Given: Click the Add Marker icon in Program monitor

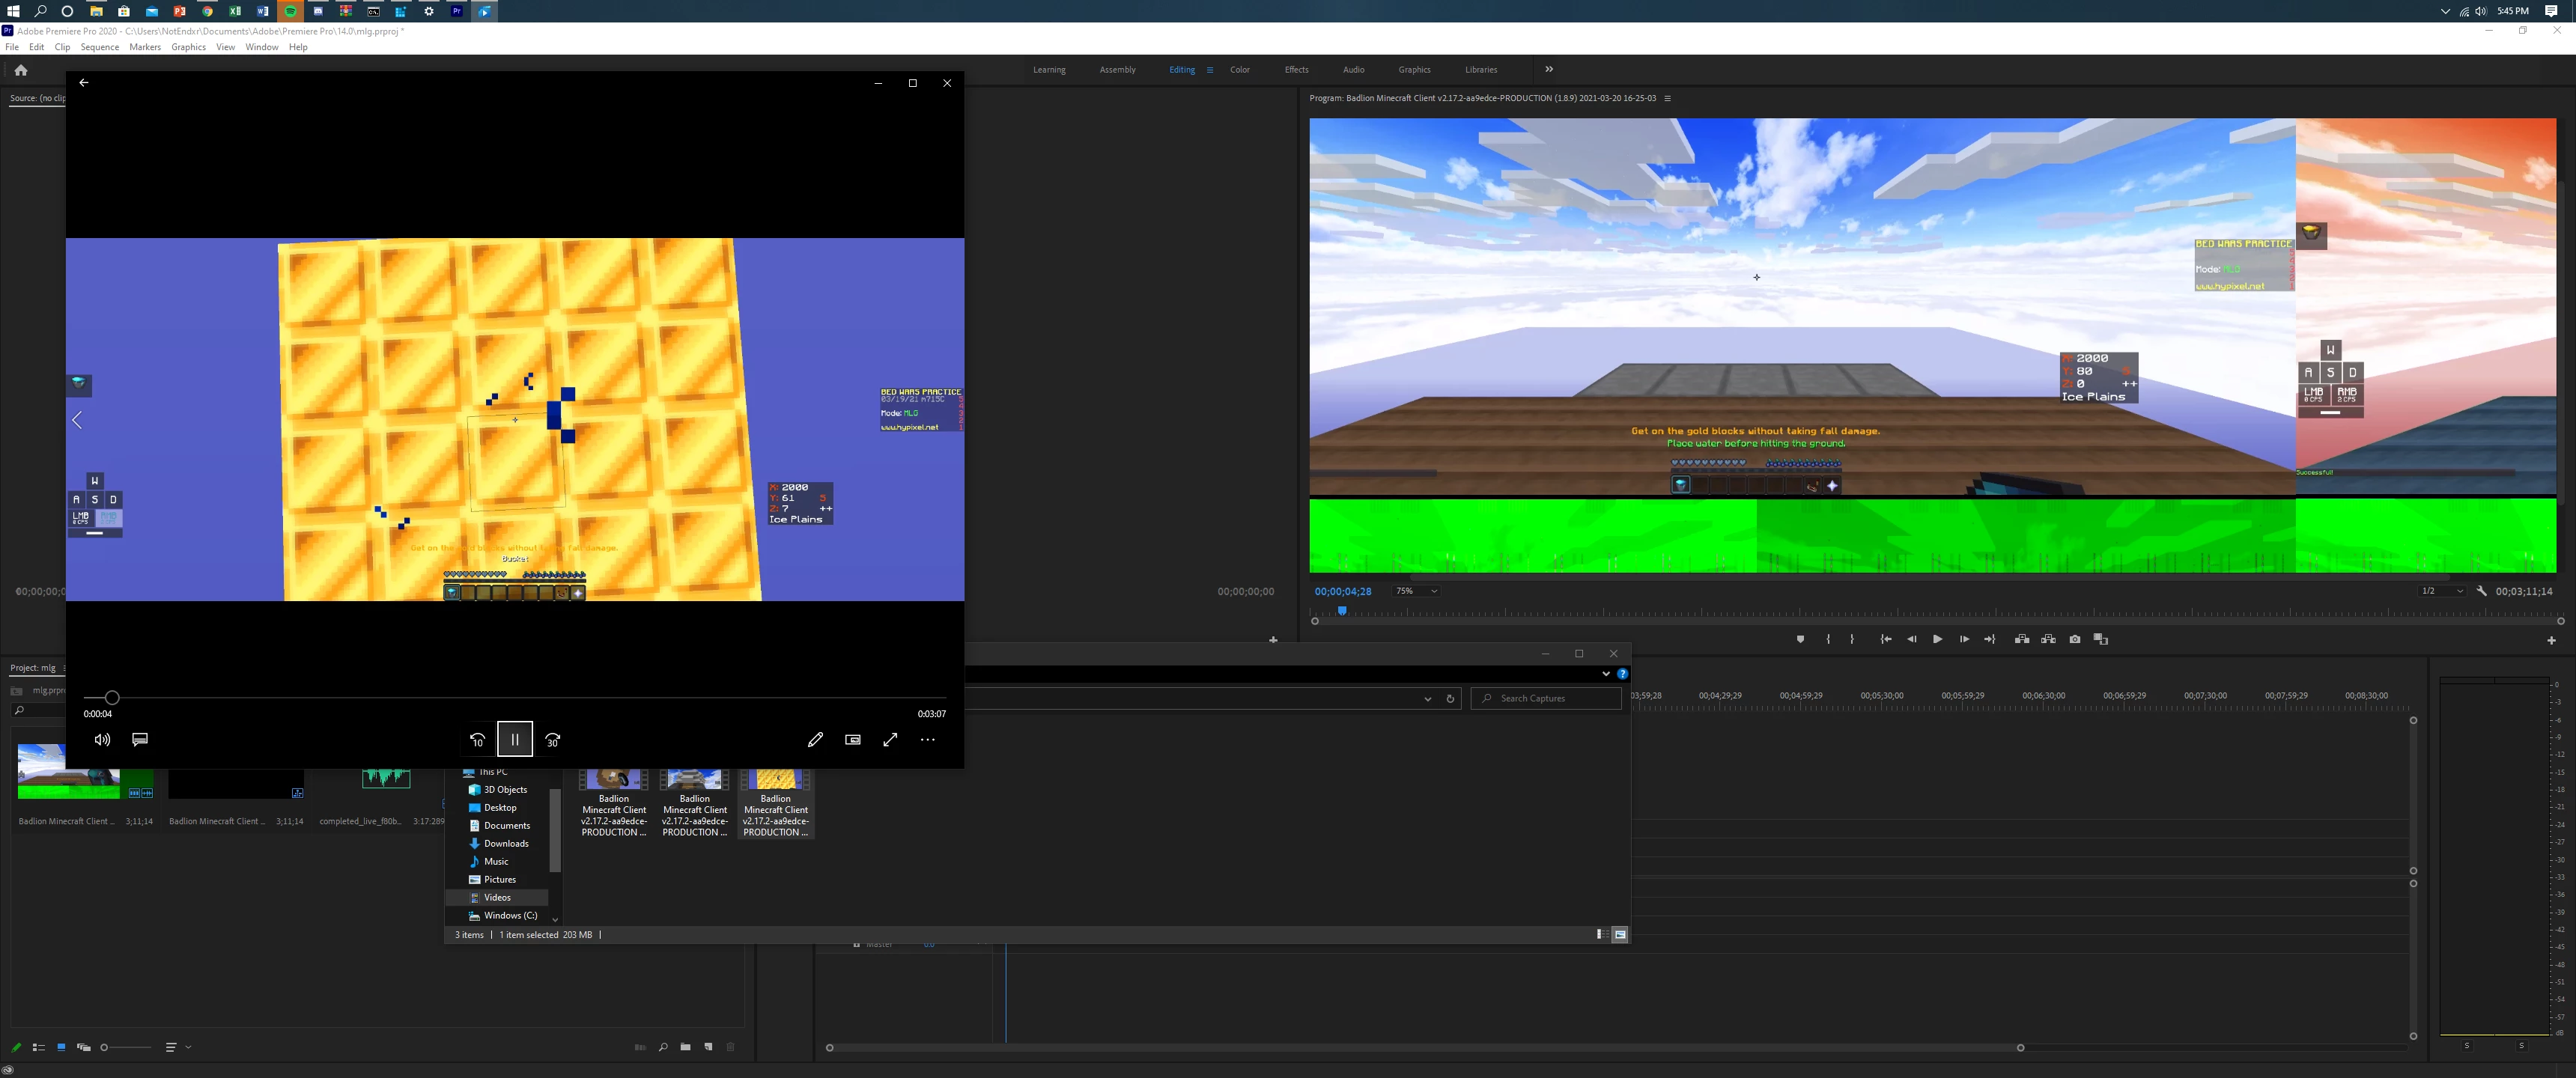Looking at the screenshot, I should click(1800, 639).
